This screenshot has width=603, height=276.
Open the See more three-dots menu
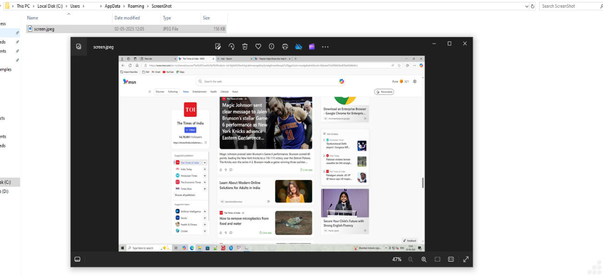pyautogui.click(x=325, y=47)
